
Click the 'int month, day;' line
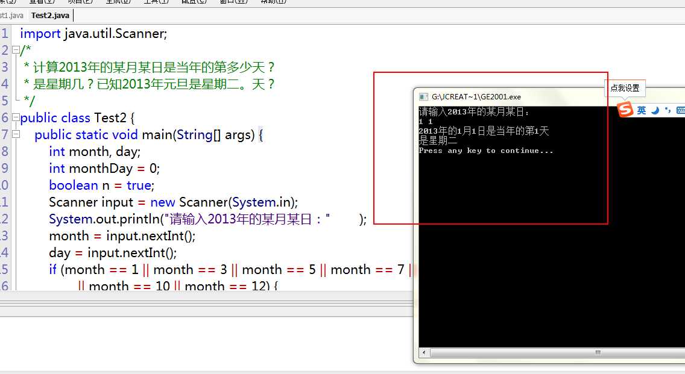coord(95,151)
